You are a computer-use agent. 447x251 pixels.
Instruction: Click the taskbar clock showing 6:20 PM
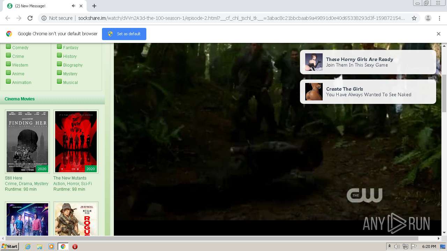click(429, 246)
